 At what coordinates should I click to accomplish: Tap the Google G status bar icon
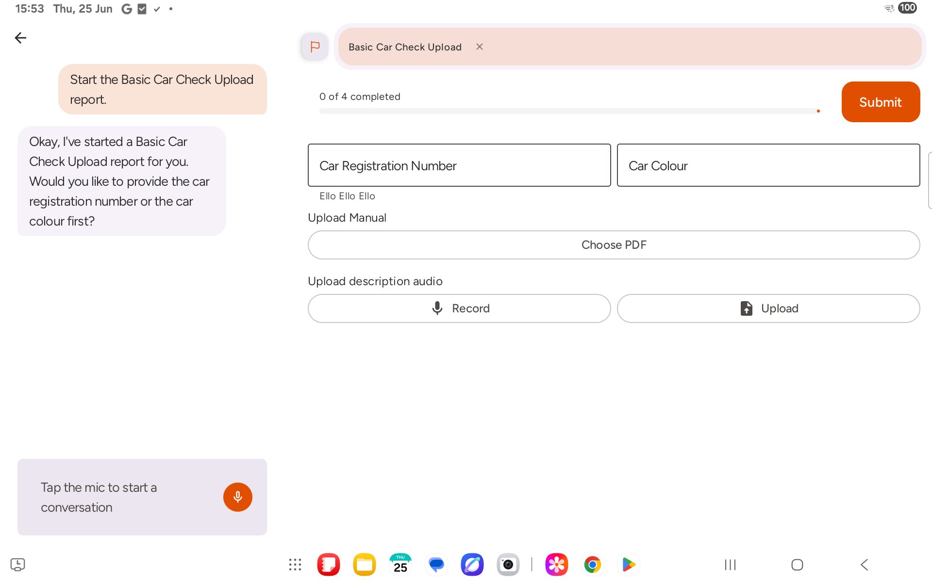click(127, 9)
